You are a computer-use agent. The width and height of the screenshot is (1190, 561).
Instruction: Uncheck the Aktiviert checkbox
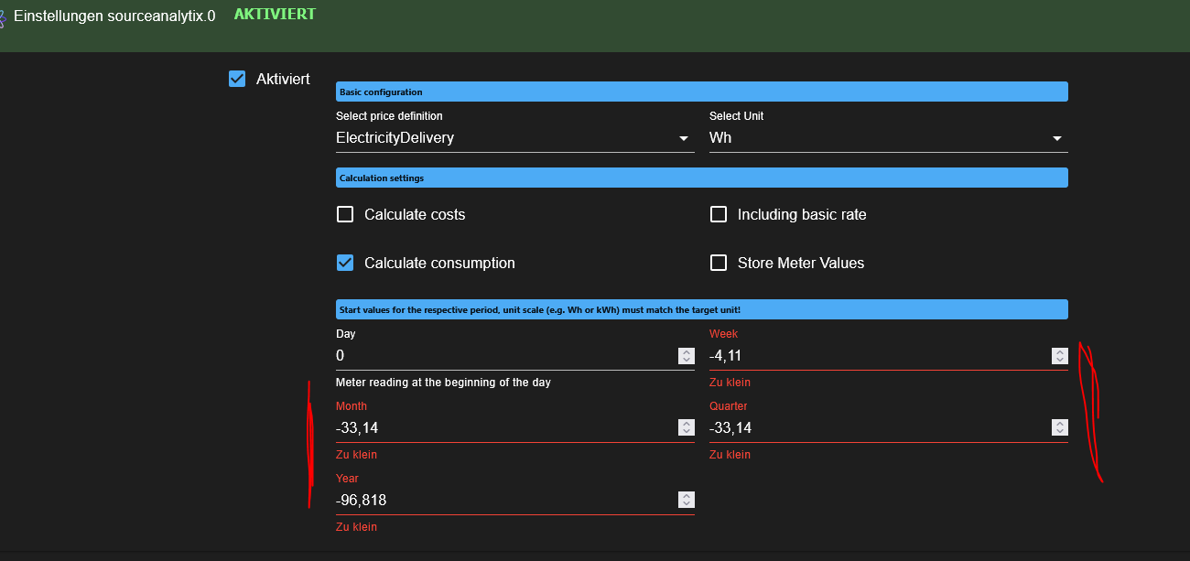(237, 79)
